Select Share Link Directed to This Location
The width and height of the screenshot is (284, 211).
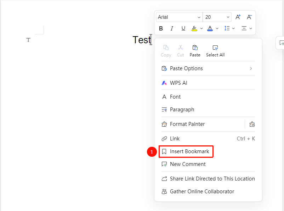pyautogui.click(x=208, y=179)
